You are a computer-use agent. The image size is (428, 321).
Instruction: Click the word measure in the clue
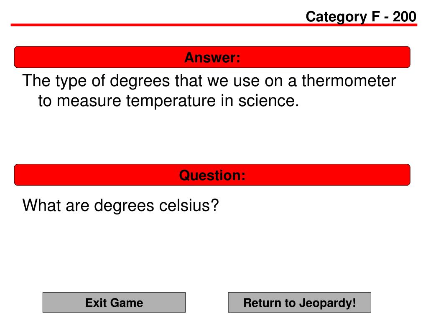click(89, 101)
